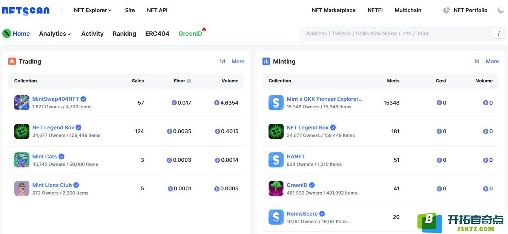Screen dimensions: 508x234
Task: Open NFT Marketplace in top bar
Action: tap(334, 10)
